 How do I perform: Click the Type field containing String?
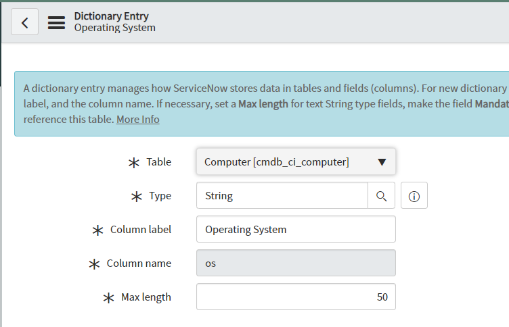282,196
